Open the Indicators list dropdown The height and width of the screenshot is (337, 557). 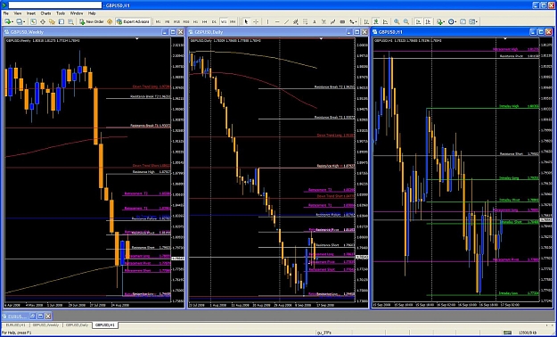(440, 21)
